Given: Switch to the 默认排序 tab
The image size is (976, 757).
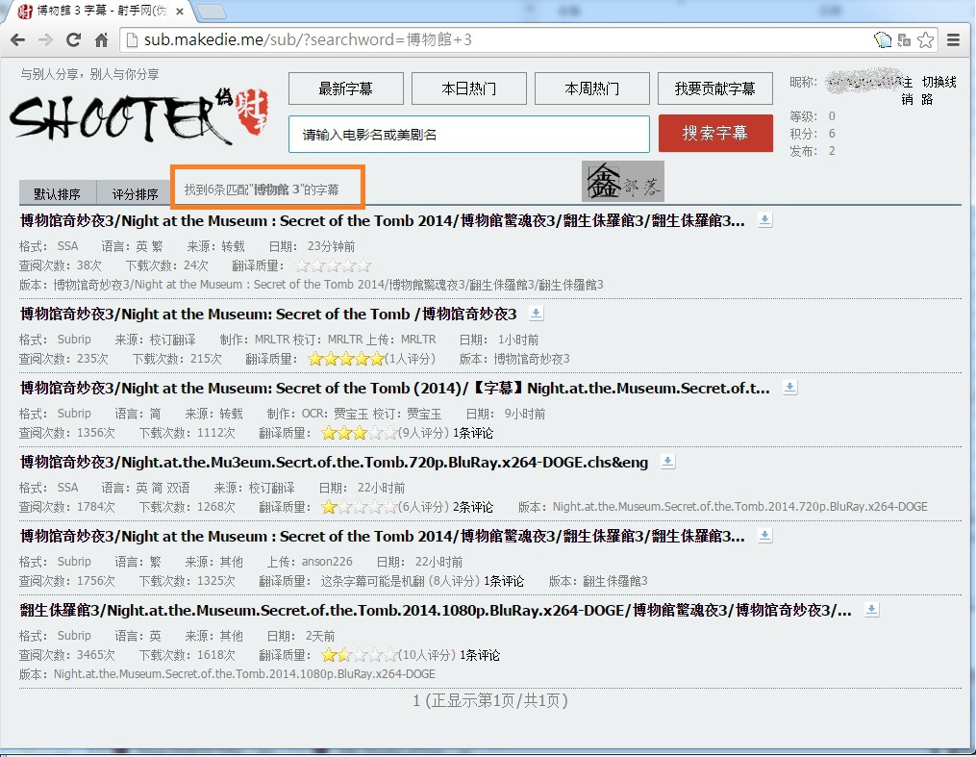Looking at the screenshot, I should [58, 193].
